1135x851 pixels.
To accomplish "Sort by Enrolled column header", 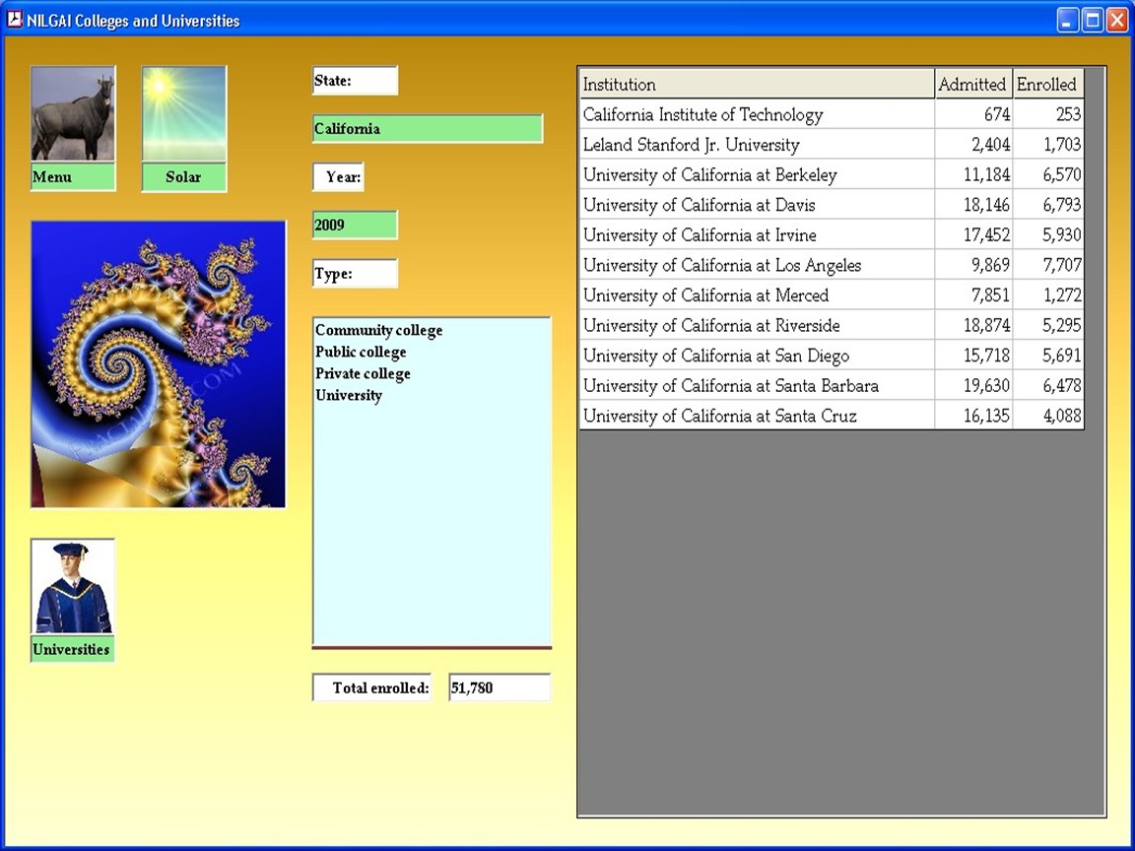I will (1048, 84).
